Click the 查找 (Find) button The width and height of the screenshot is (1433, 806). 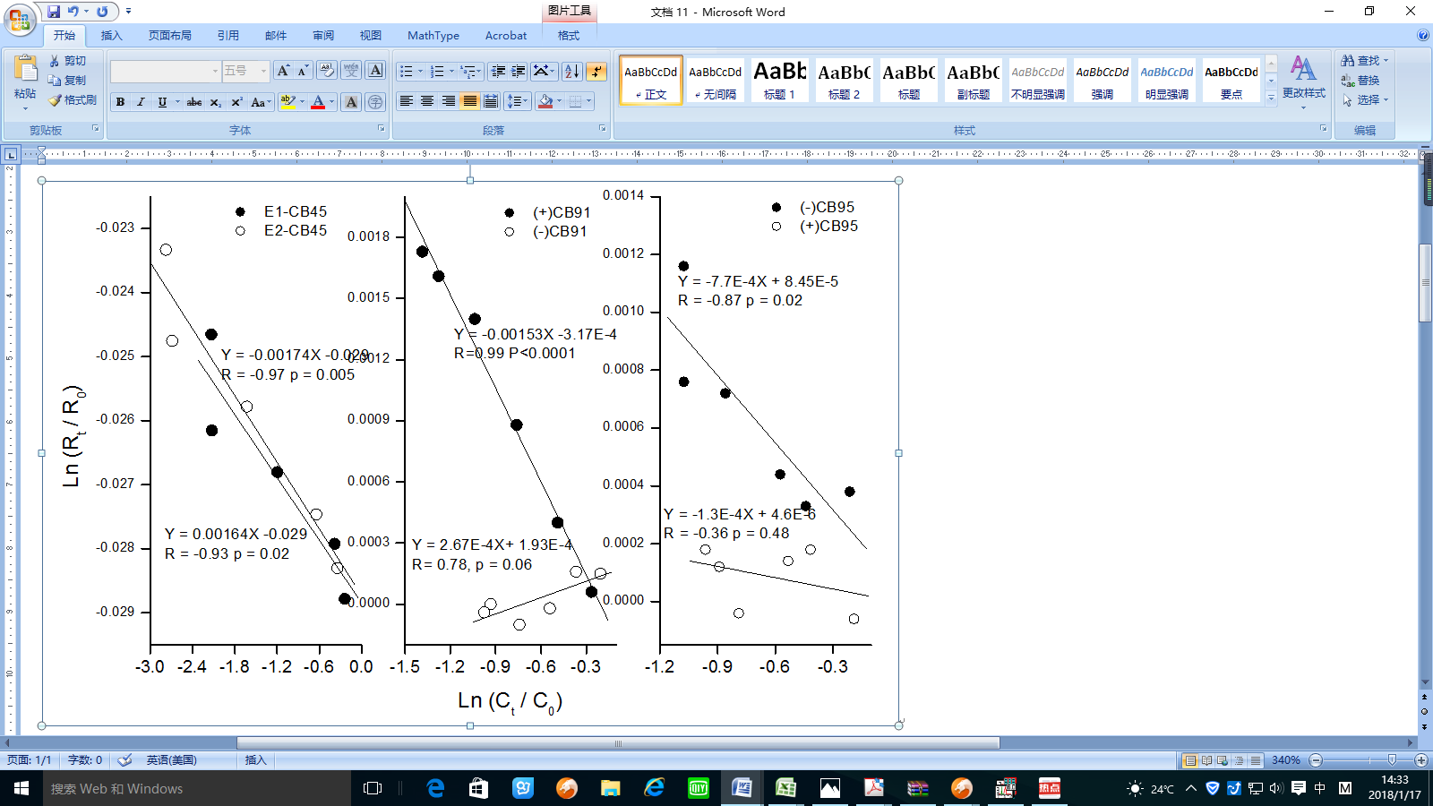point(1364,61)
